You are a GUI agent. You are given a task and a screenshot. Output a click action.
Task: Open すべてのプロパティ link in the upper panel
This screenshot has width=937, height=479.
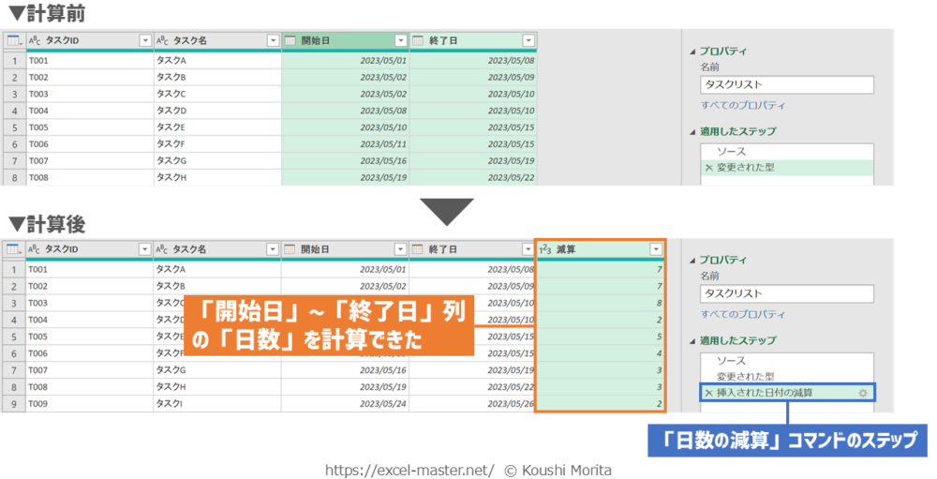pyautogui.click(x=743, y=105)
